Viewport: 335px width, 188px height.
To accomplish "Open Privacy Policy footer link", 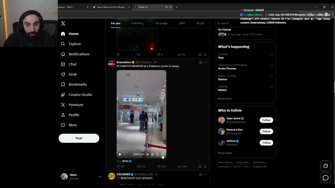I will (242, 162).
